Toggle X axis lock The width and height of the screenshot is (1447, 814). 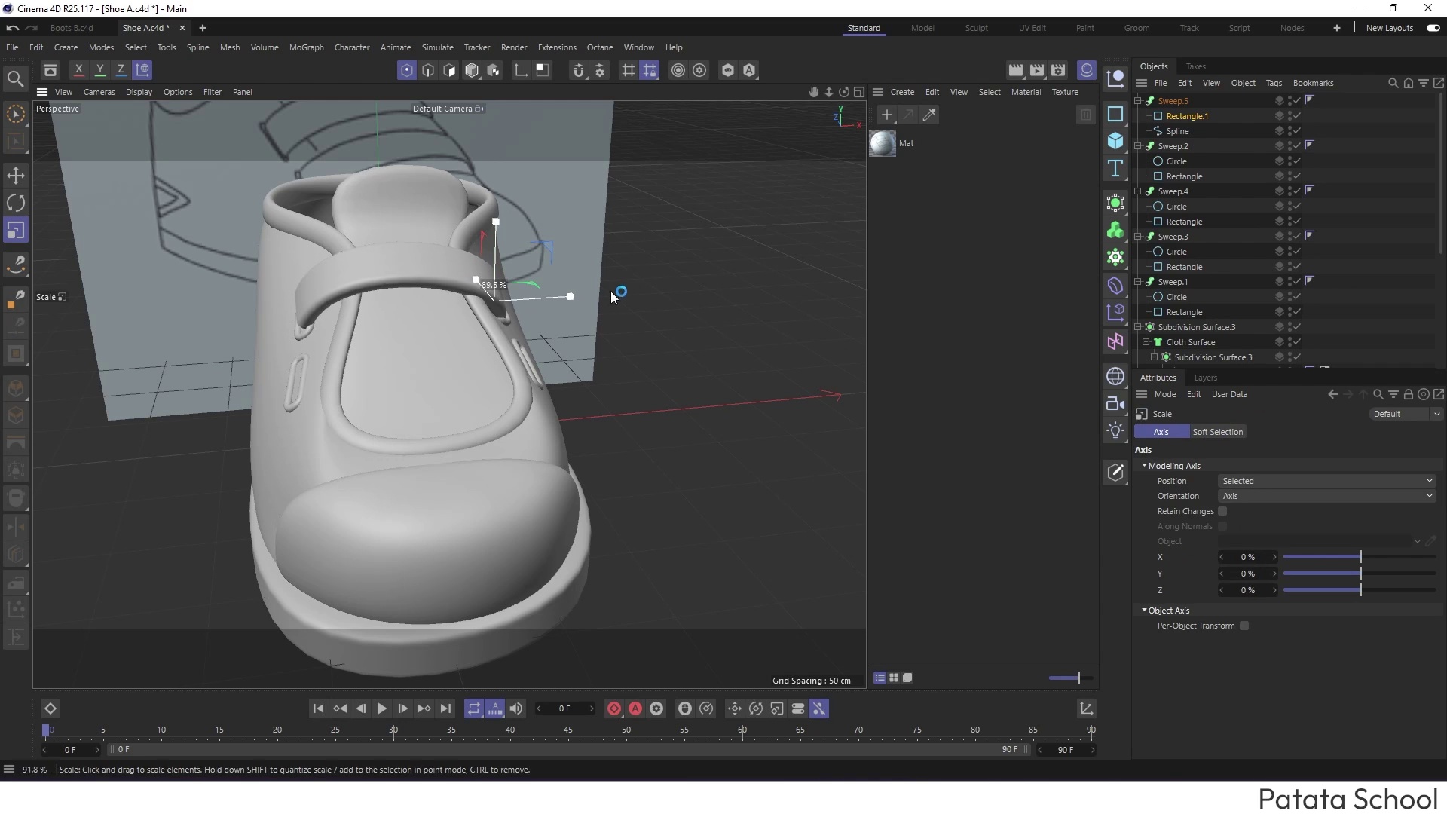coord(78,70)
